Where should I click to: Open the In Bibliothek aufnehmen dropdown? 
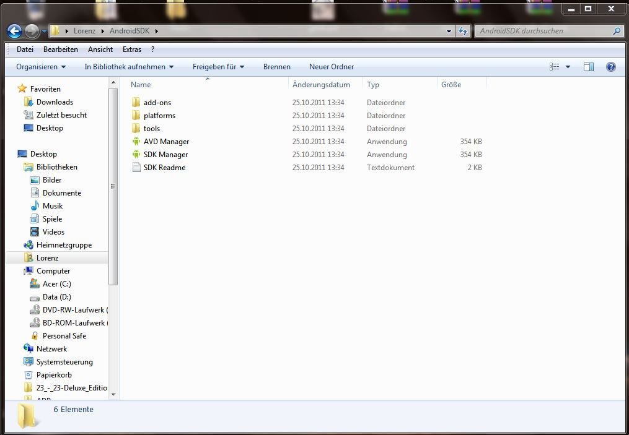coord(129,67)
